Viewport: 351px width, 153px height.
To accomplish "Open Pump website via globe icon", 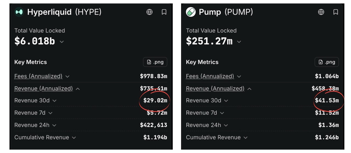I will [321, 12].
